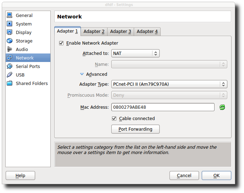Screen dimensions: 244x193
Task: Select the System chip icon
Action: 10,24
